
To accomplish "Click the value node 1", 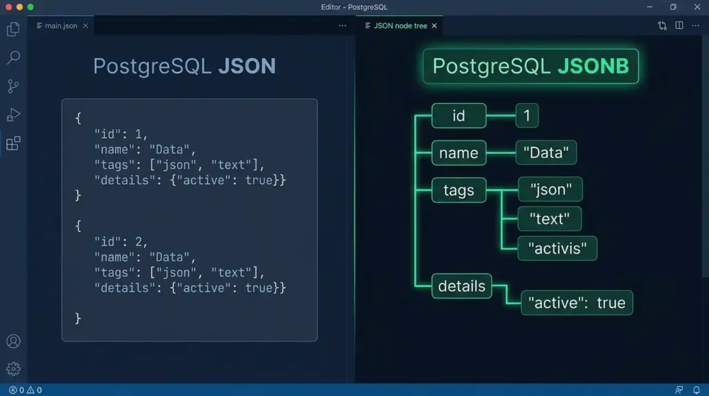I will 527,116.
